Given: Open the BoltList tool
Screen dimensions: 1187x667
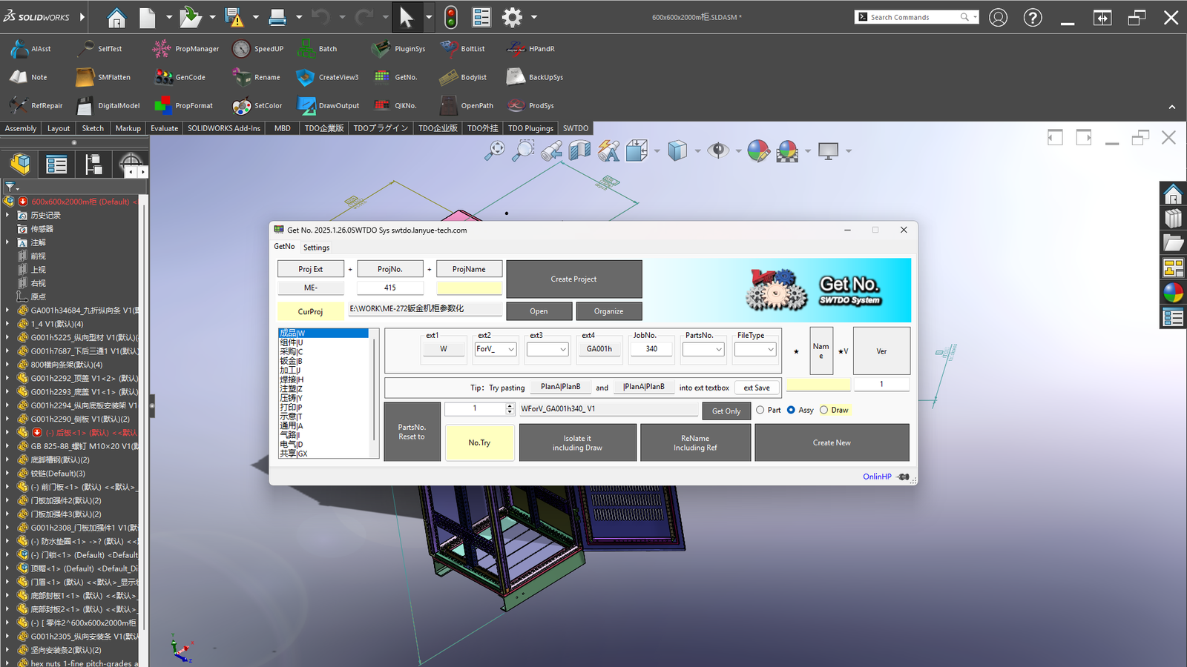Looking at the screenshot, I should tap(450, 49).
